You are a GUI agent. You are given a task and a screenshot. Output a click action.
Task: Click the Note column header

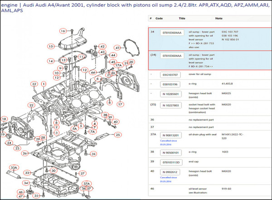(x=219, y=19)
